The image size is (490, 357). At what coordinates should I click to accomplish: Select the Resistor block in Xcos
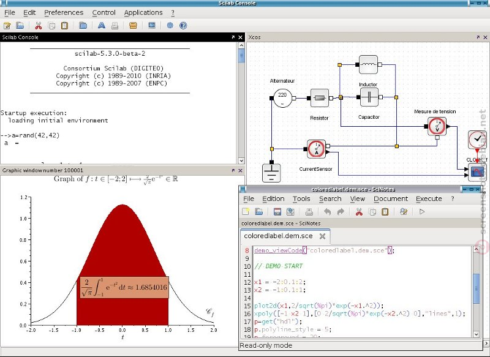(x=320, y=98)
